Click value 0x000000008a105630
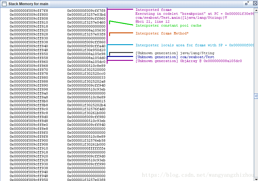Screen dimensions: 258x181 tap(86, 30)
